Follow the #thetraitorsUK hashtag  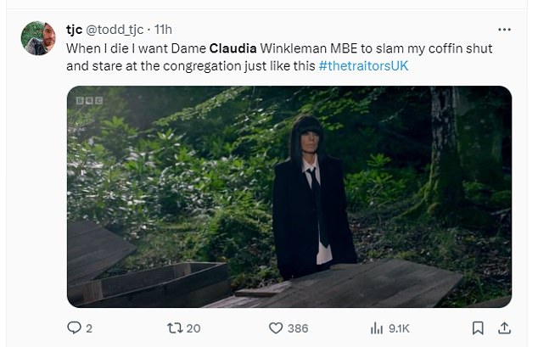364,66
